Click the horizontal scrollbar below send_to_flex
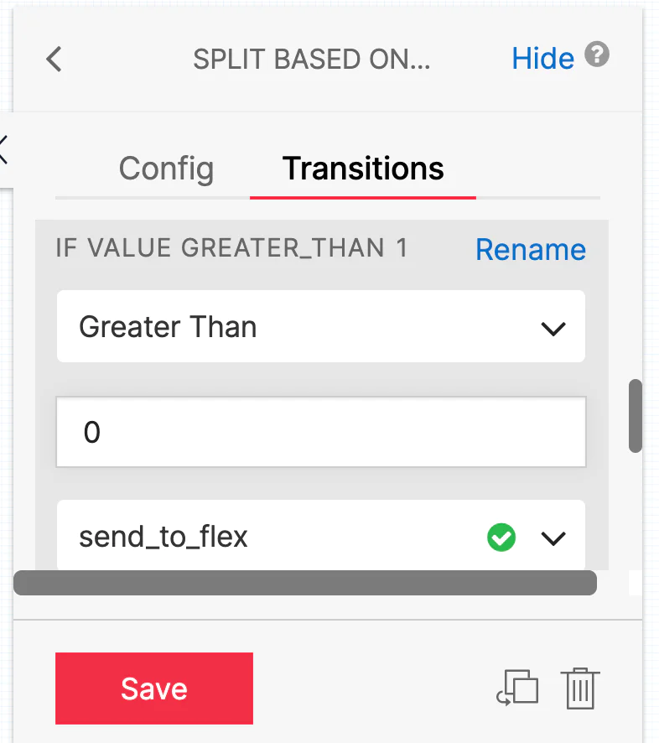 coord(305,582)
